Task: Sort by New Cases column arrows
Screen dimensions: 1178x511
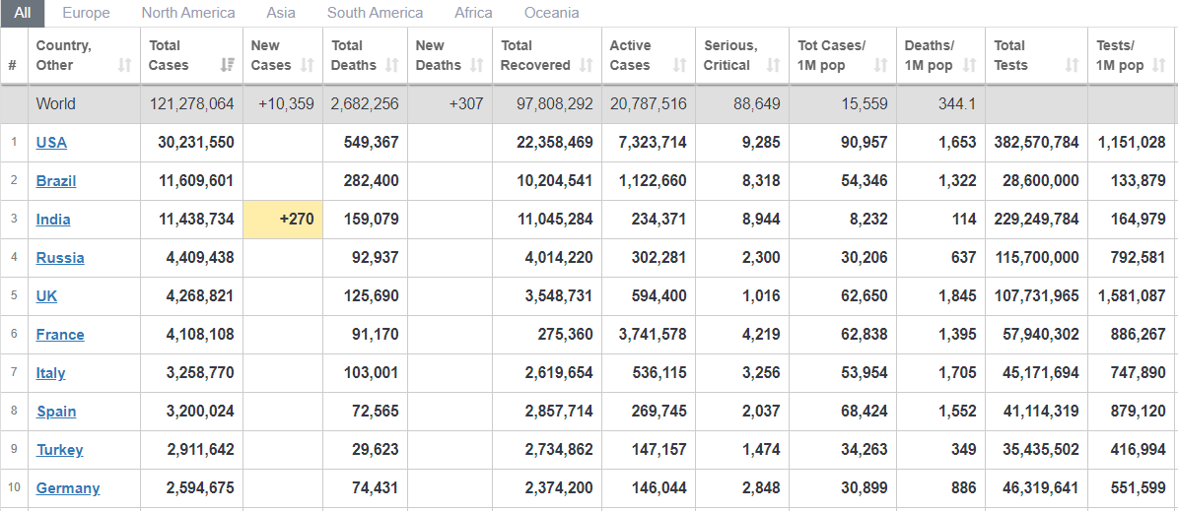Action: point(307,65)
